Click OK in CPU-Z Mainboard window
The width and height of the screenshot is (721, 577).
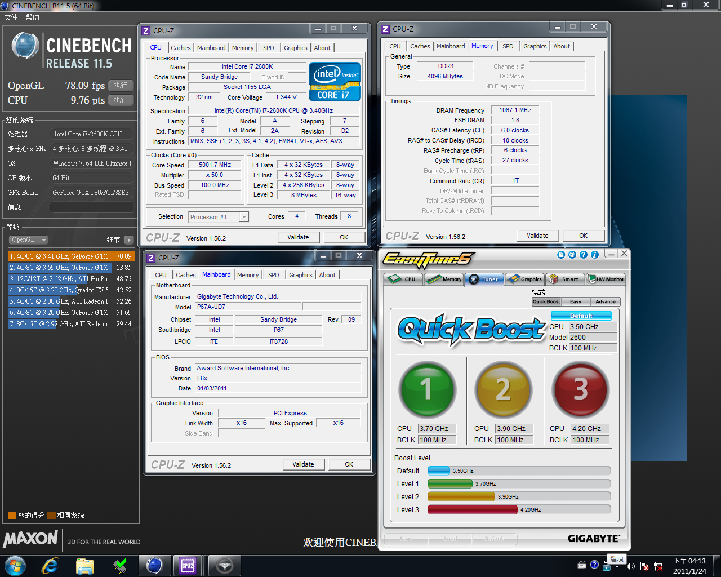pos(349,464)
